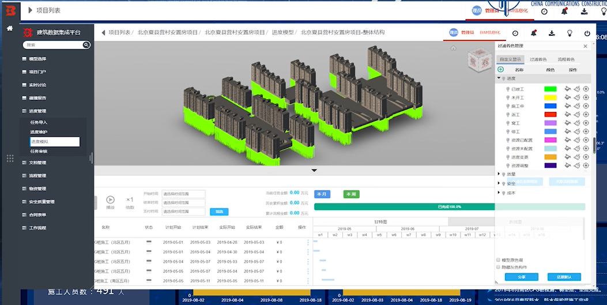Click the power/logout icon
Image resolution: width=607 pixels, height=305 pixels.
[587, 33]
